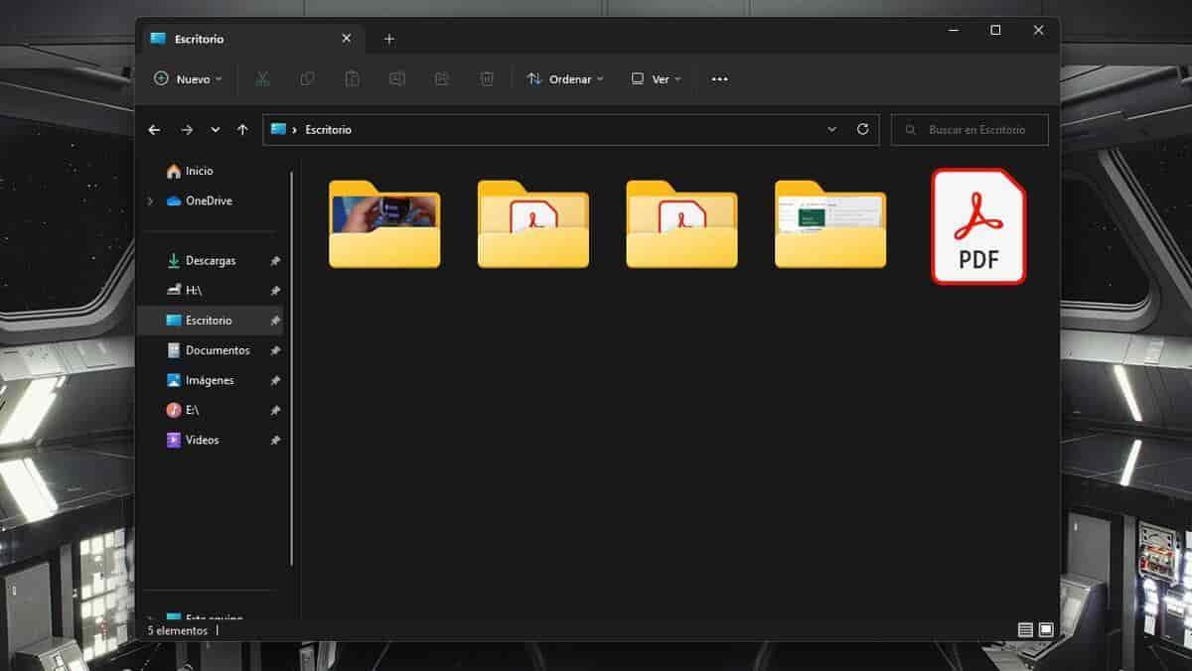Click the Rename icon in toolbar
Viewport: 1192px width, 671px height.
coord(397,79)
